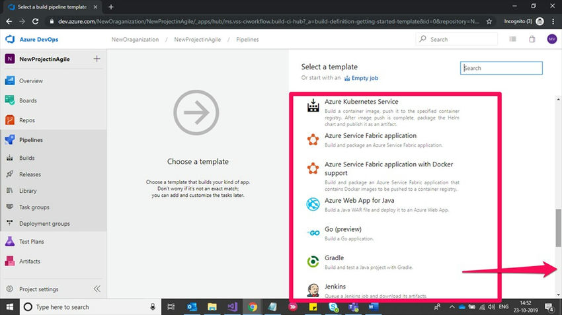Image resolution: width=562 pixels, height=315 pixels.
Task: Click the browser Reload button
Action: point(35,22)
